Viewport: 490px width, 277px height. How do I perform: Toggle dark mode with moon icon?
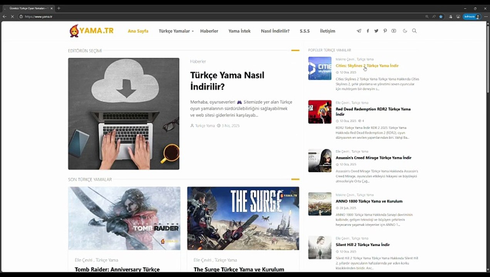[x=405, y=31]
